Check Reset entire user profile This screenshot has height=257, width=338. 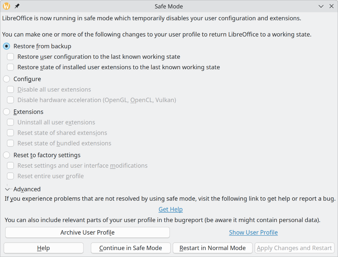11,176
